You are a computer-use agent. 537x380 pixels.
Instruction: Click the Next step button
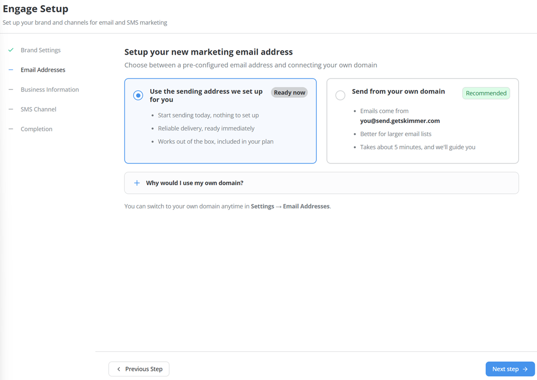pos(510,369)
